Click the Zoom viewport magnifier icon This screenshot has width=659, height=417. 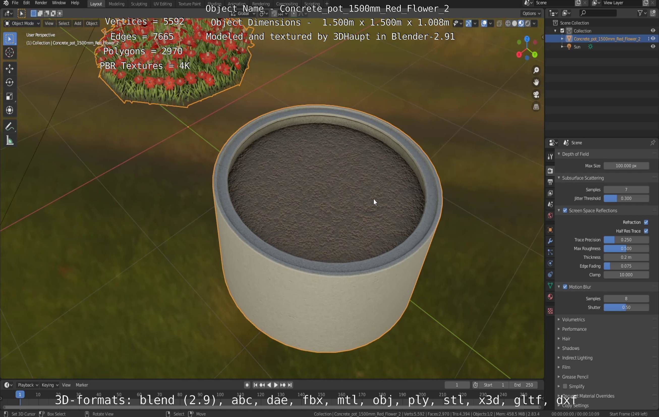click(536, 70)
